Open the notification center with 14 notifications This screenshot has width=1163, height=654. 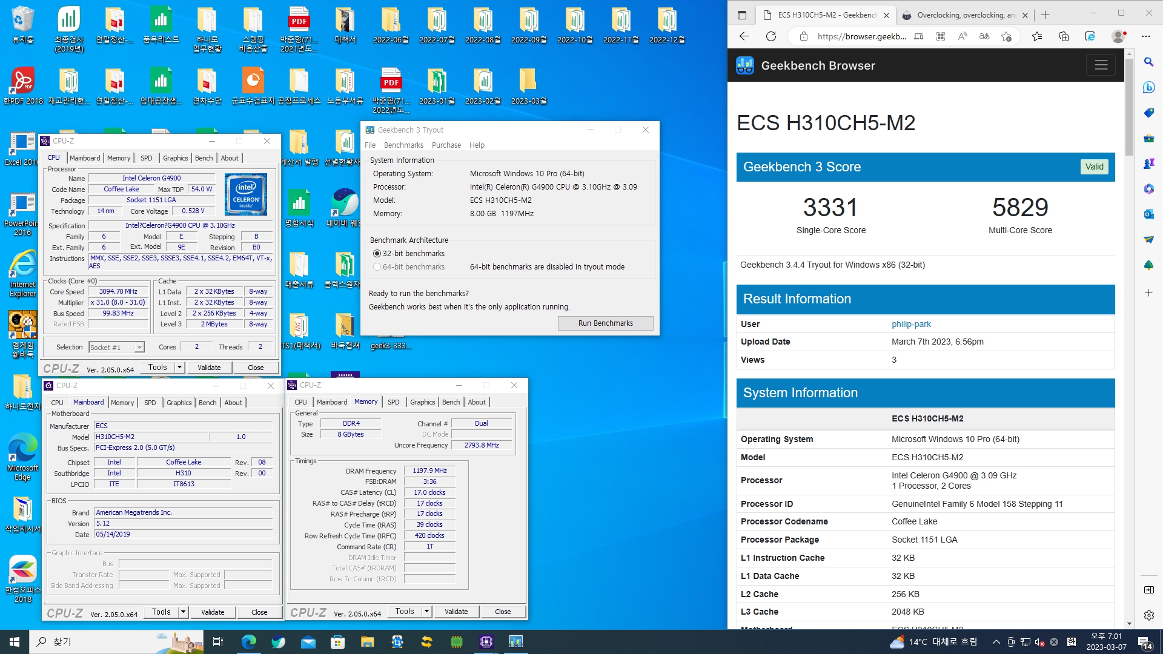tap(1145, 642)
